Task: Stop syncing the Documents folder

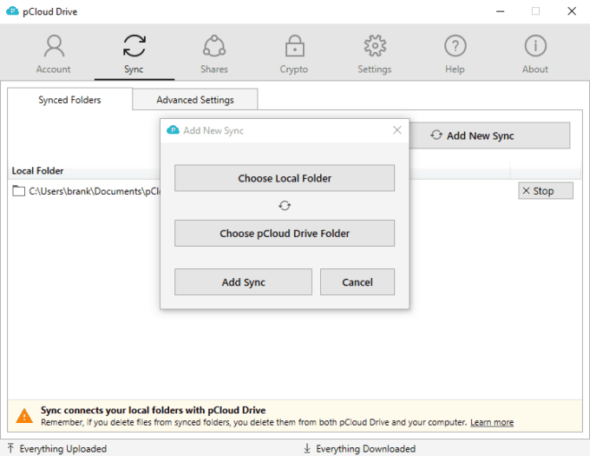Action: coord(546,191)
